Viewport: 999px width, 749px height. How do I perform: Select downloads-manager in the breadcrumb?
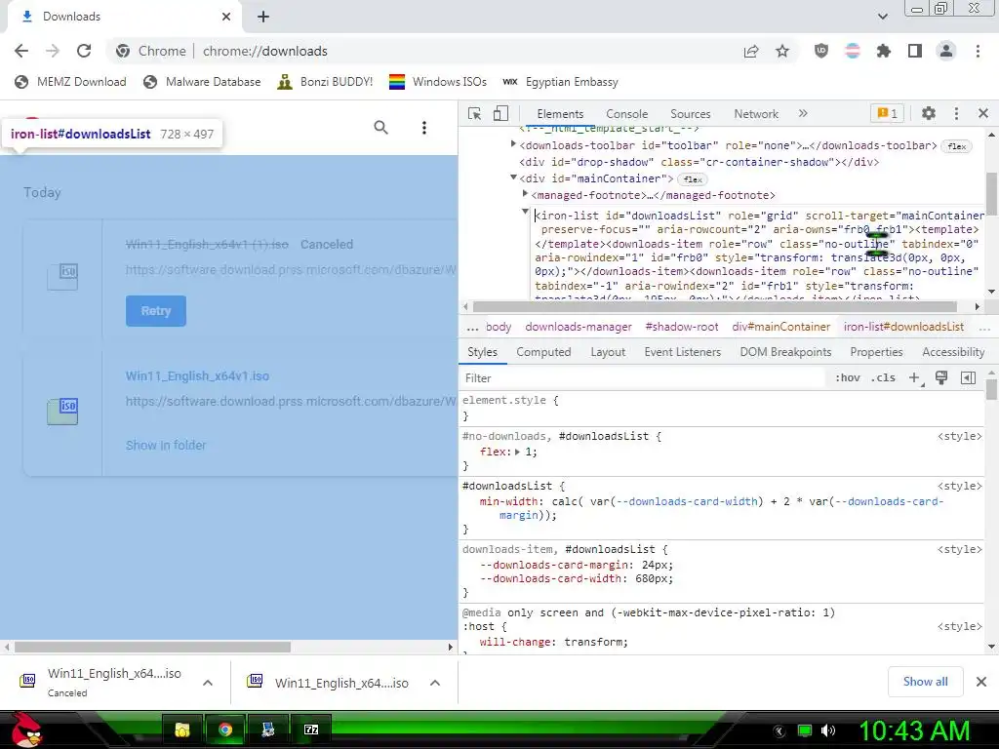(579, 327)
